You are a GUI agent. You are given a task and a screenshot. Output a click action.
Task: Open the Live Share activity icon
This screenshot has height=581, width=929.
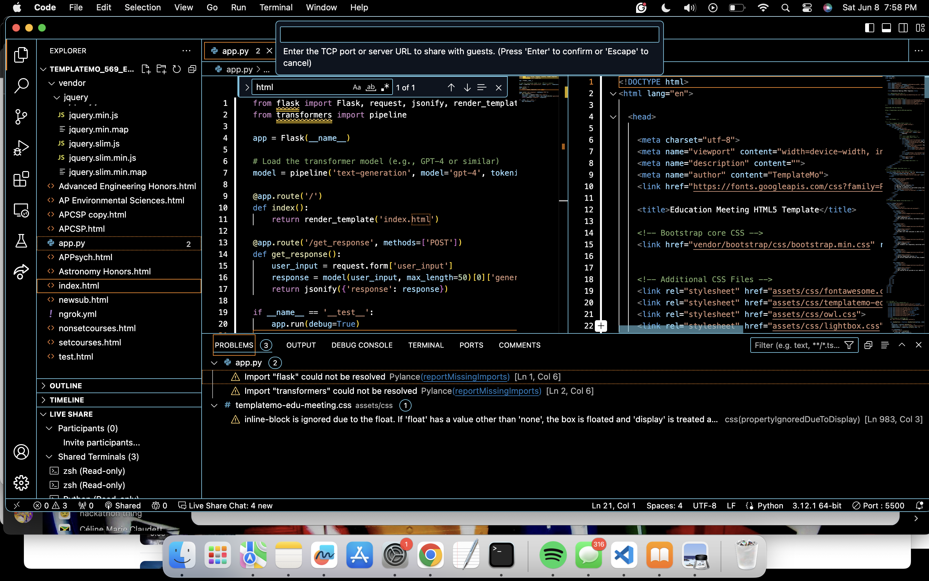click(21, 272)
